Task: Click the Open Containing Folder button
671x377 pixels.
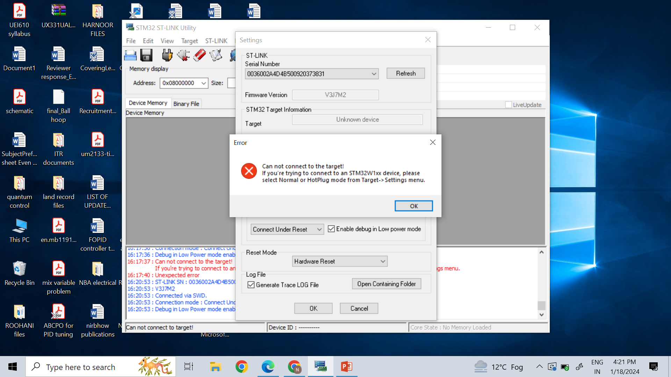Action: pyautogui.click(x=386, y=284)
